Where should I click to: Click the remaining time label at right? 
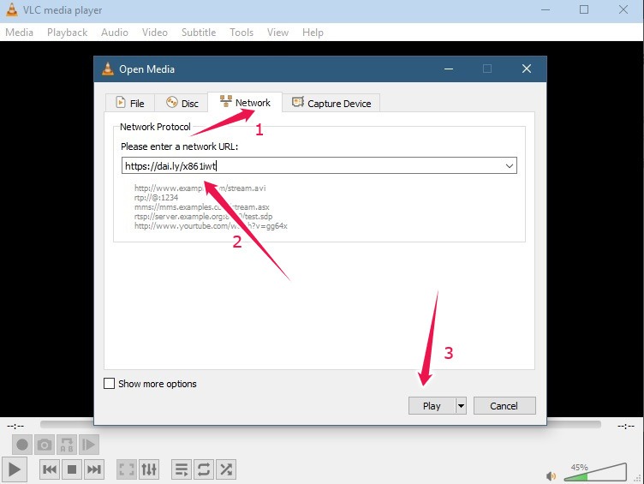(x=626, y=426)
